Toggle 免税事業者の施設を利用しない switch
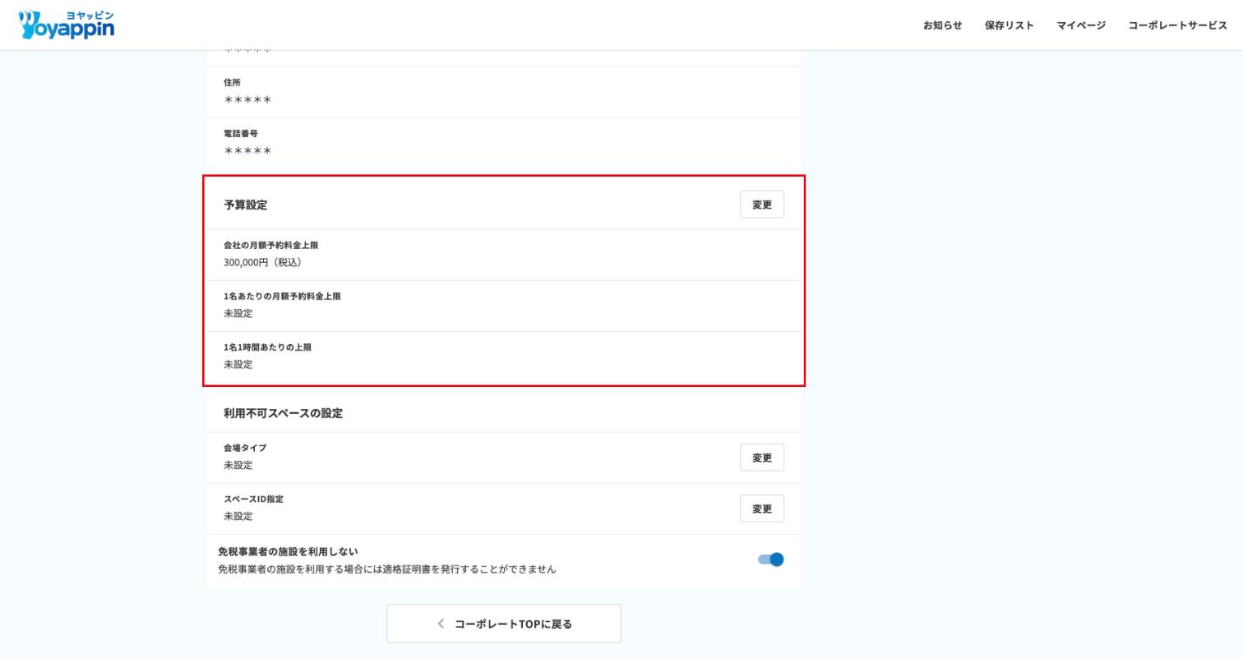This screenshot has height=658, width=1243. click(x=770, y=559)
